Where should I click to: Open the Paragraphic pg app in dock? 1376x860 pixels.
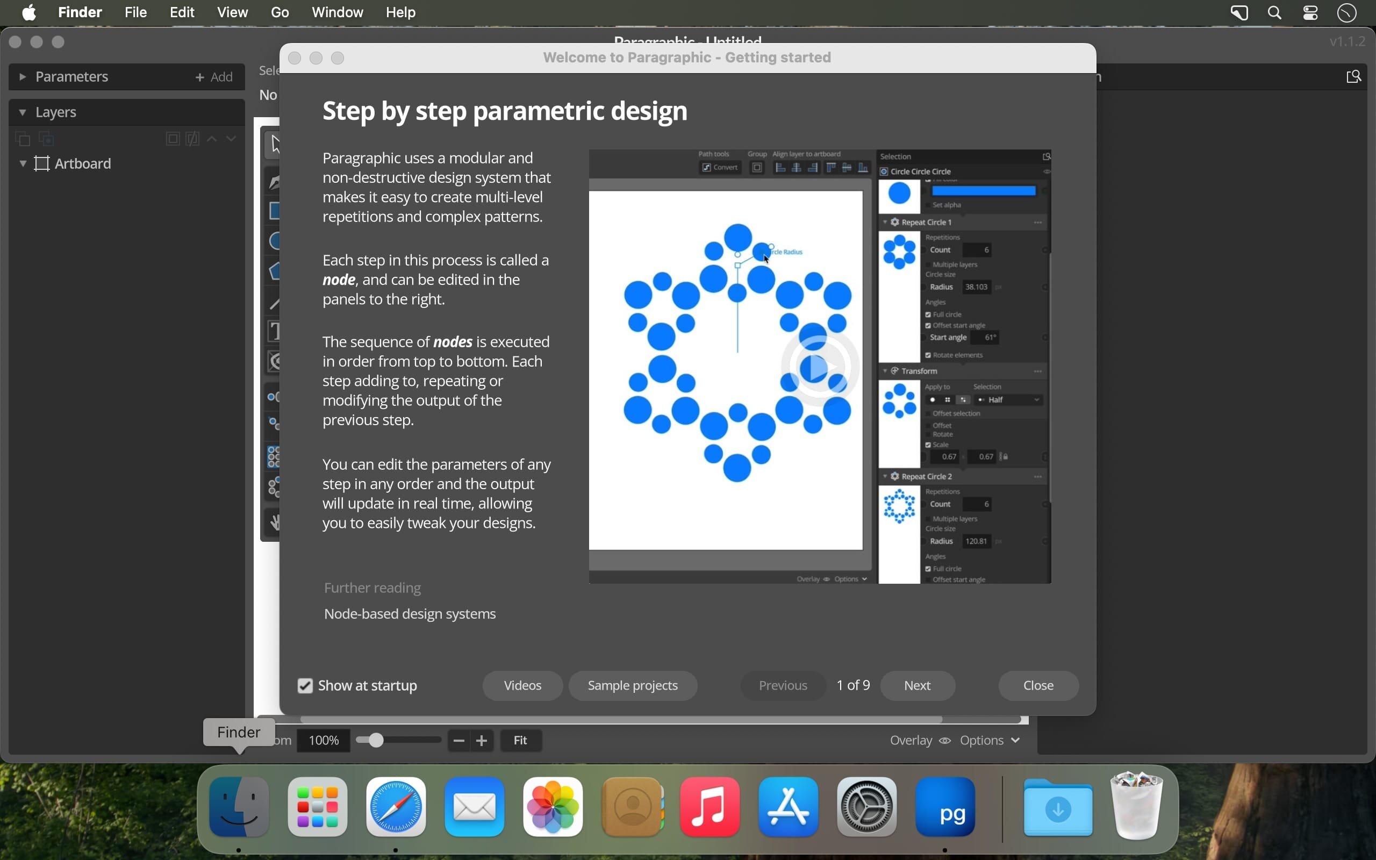[x=945, y=807]
